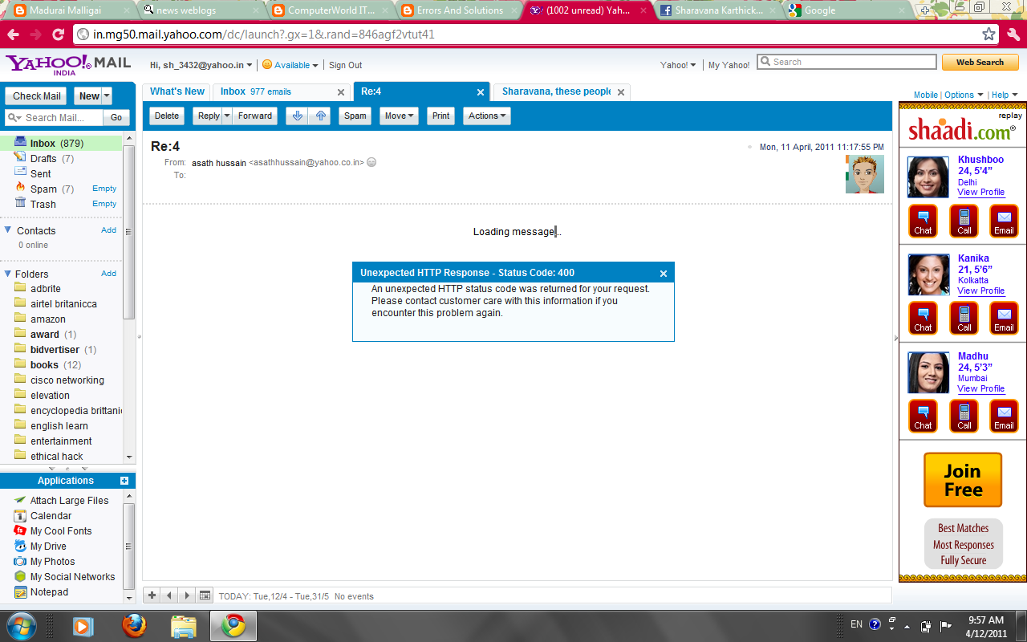Switch to the What's New tab
1027x642 pixels.
click(x=177, y=91)
